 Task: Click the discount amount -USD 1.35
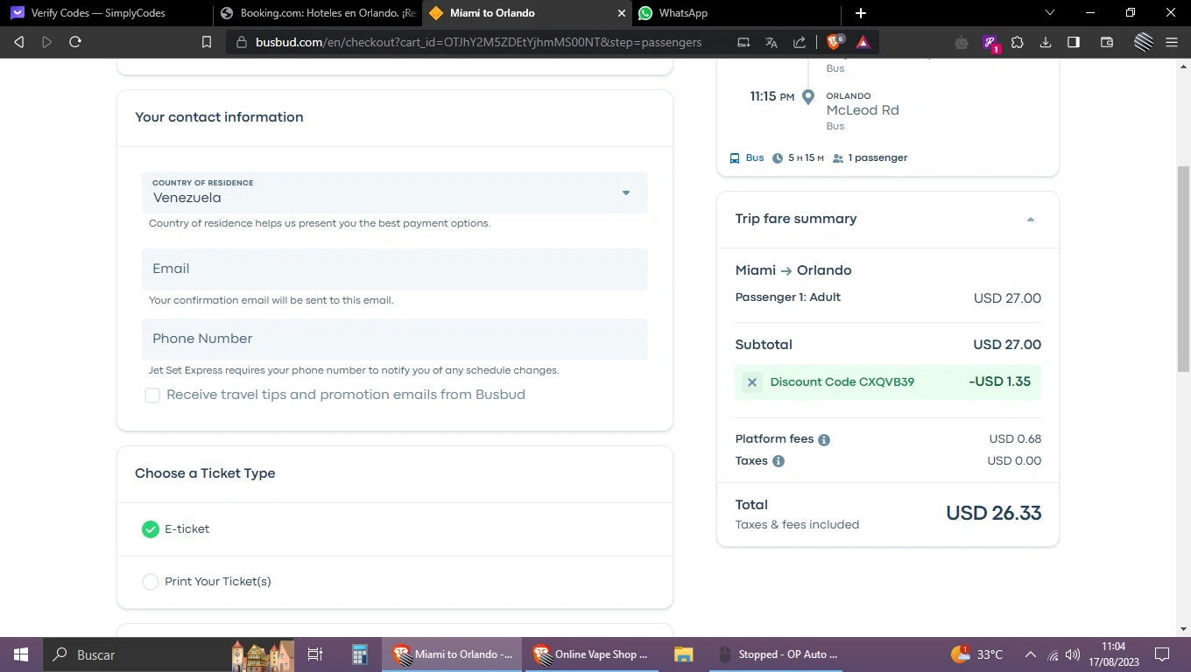point(1000,381)
